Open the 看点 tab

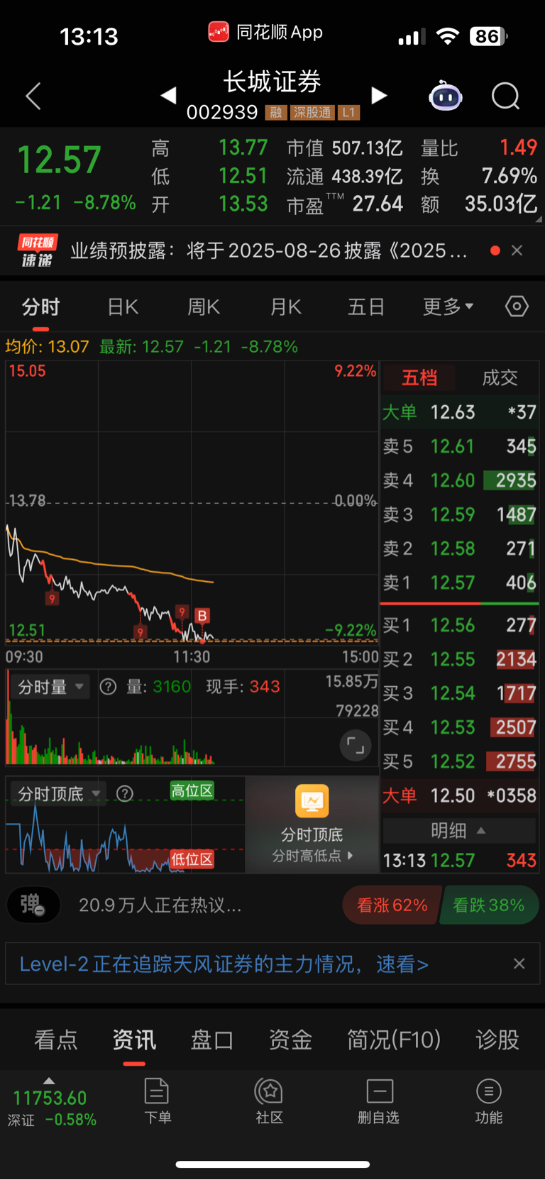55,1040
